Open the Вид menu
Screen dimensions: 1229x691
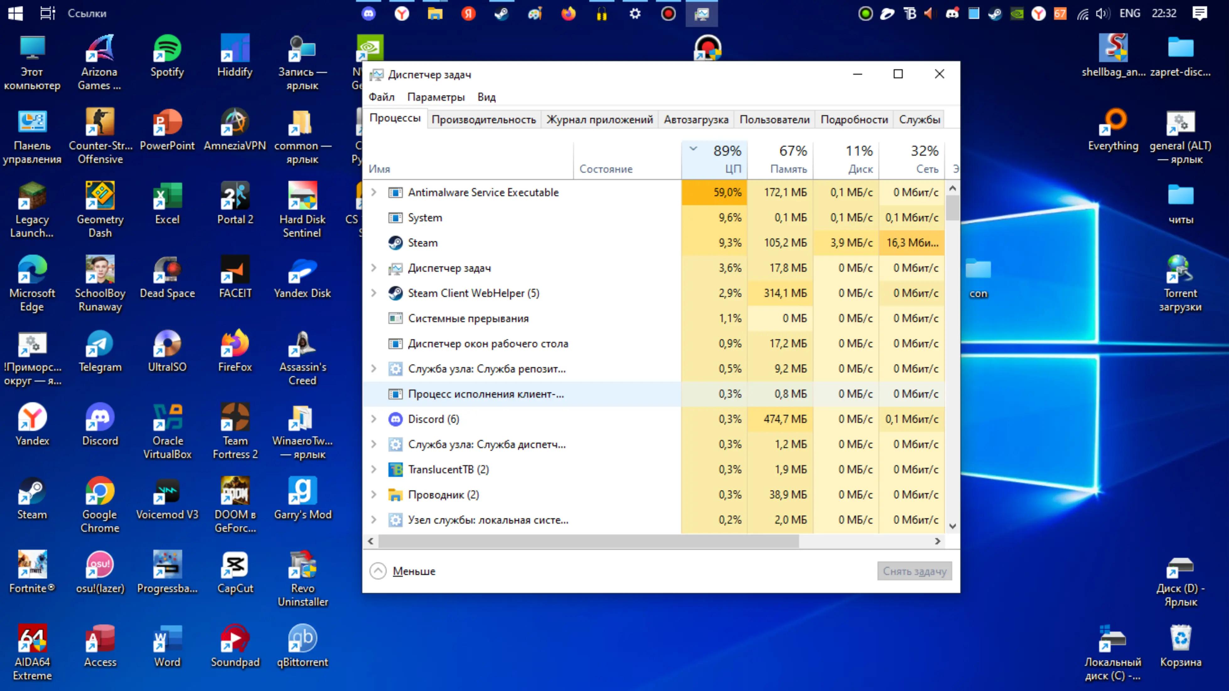click(x=486, y=97)
